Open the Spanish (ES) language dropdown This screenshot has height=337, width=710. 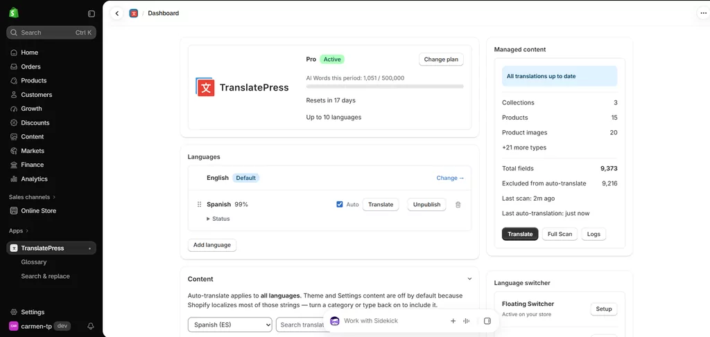(230, 325)
